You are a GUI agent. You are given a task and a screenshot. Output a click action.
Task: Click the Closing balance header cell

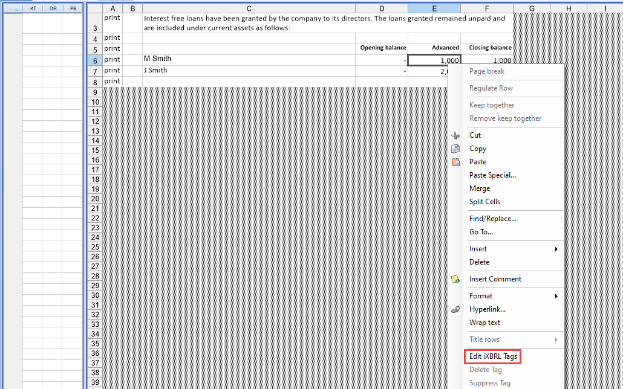point(487,49)
